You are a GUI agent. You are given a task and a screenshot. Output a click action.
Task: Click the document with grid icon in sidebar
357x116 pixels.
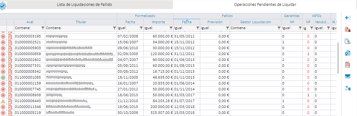(x=347, y=41)
